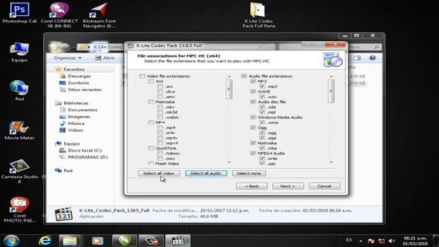Click Explorer search magnifier field
This screenshot has width=439, height=247.
[377, 47]
